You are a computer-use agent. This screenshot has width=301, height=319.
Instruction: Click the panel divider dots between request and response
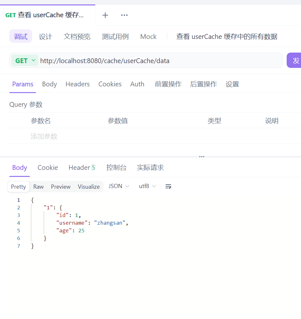pos(201,156)
